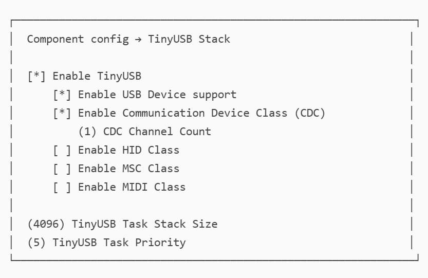Toggle the Communication Device Class (CDC) checkbox
This screenshot has width=428, height=278.
[x=62, y=113]
